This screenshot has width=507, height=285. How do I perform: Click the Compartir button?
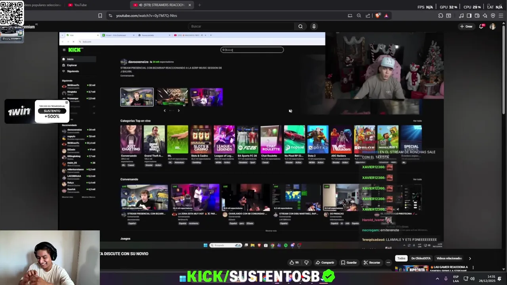click(x=325, y=262)
